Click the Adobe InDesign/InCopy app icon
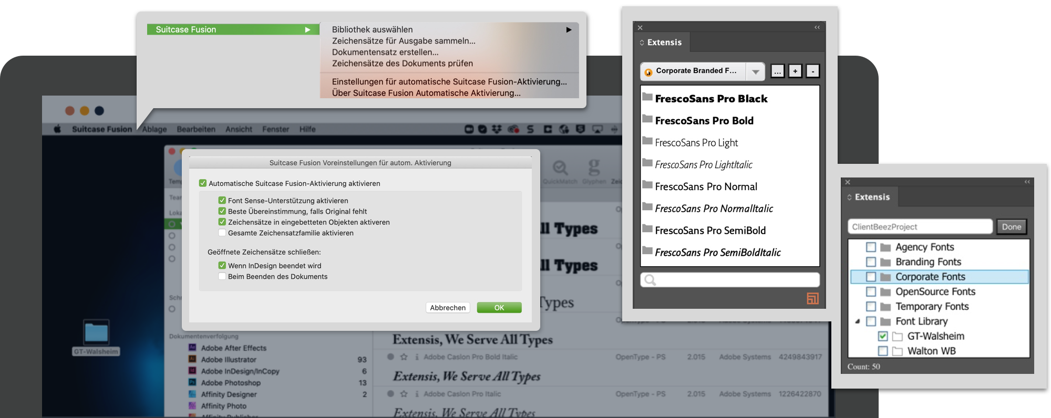1051x418 pixels. tap(192, 371)
